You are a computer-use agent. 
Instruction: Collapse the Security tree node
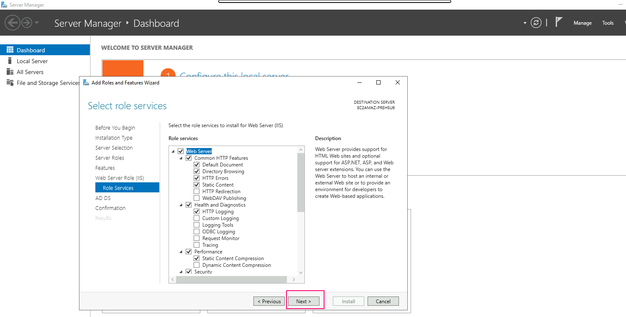coord(181,272)
